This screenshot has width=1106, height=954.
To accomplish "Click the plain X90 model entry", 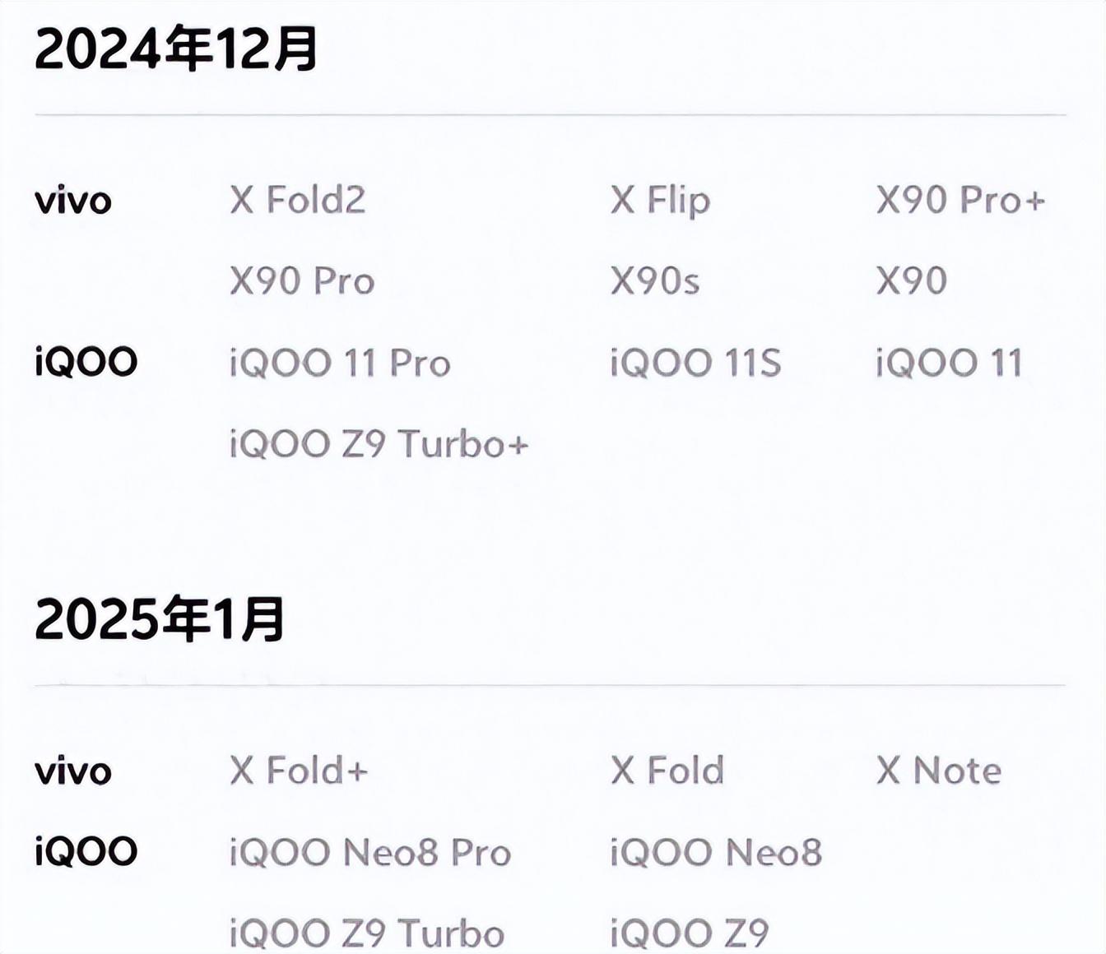I will pyautogui.click(x=911, y=281).
